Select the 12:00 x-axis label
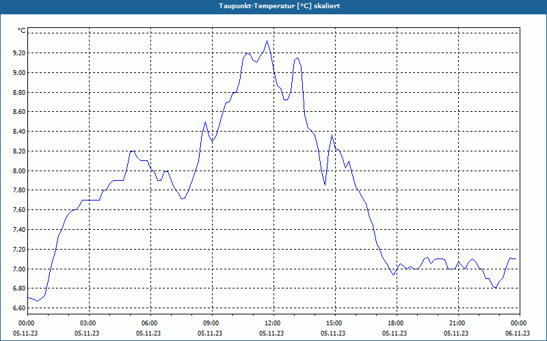 coord(271,323)
